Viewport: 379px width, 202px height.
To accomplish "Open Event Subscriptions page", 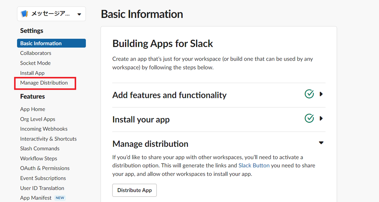I will coord(43,178).
